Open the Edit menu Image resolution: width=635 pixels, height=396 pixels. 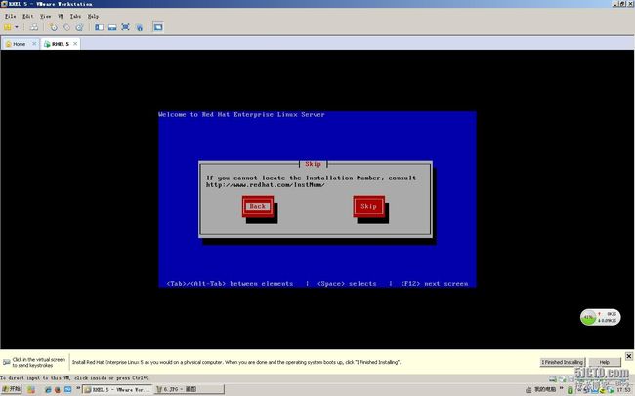coord(28,16)
